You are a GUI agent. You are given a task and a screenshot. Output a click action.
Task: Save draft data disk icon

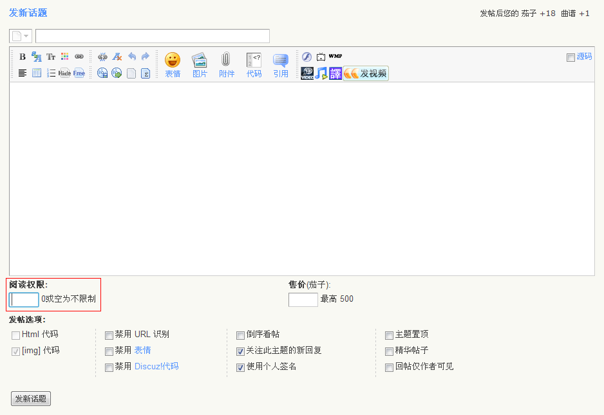coord(102,73)
